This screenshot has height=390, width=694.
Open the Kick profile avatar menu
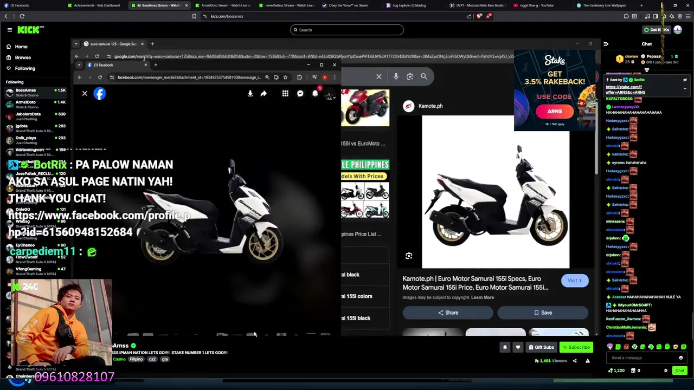(x=678, y=30)
